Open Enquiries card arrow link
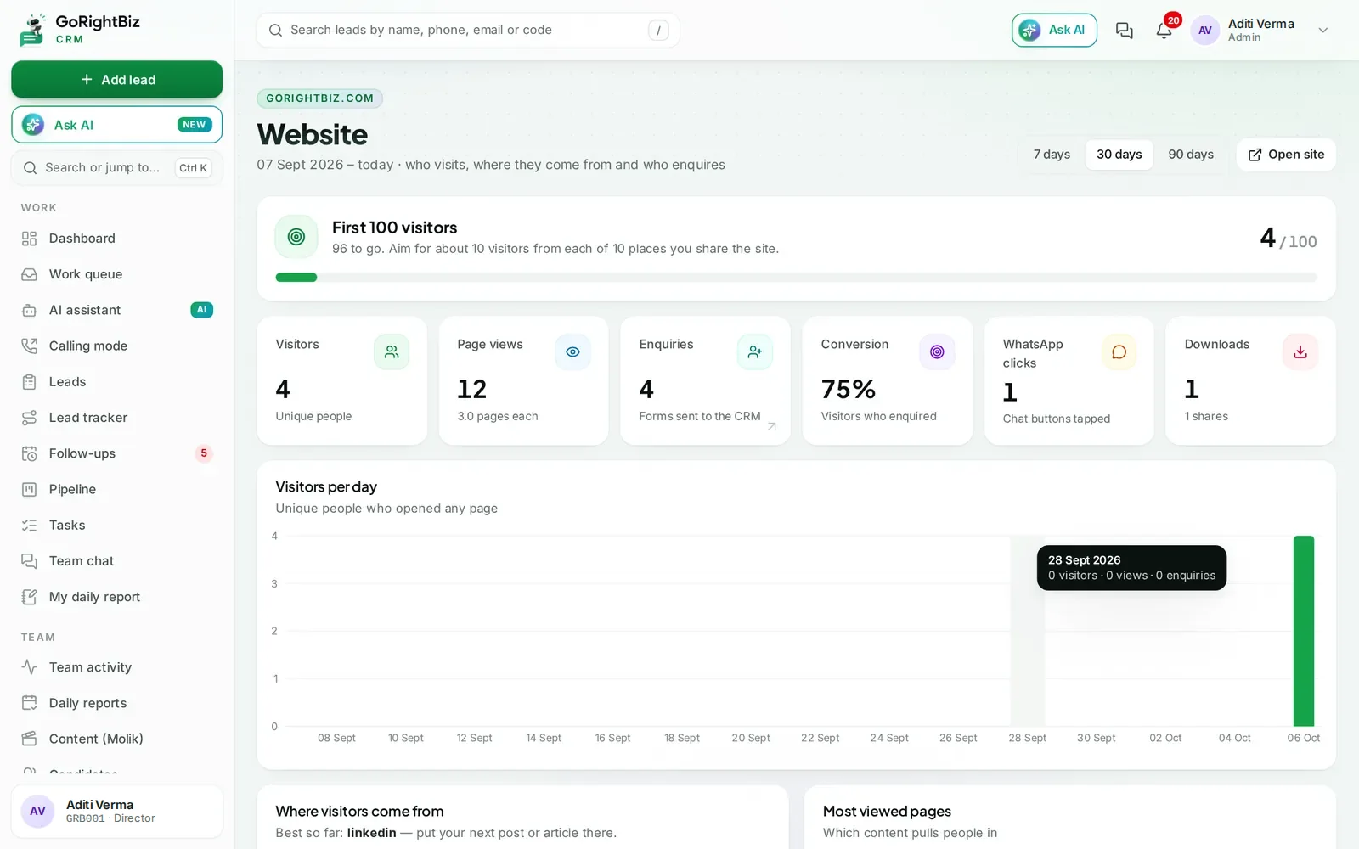 772,427
